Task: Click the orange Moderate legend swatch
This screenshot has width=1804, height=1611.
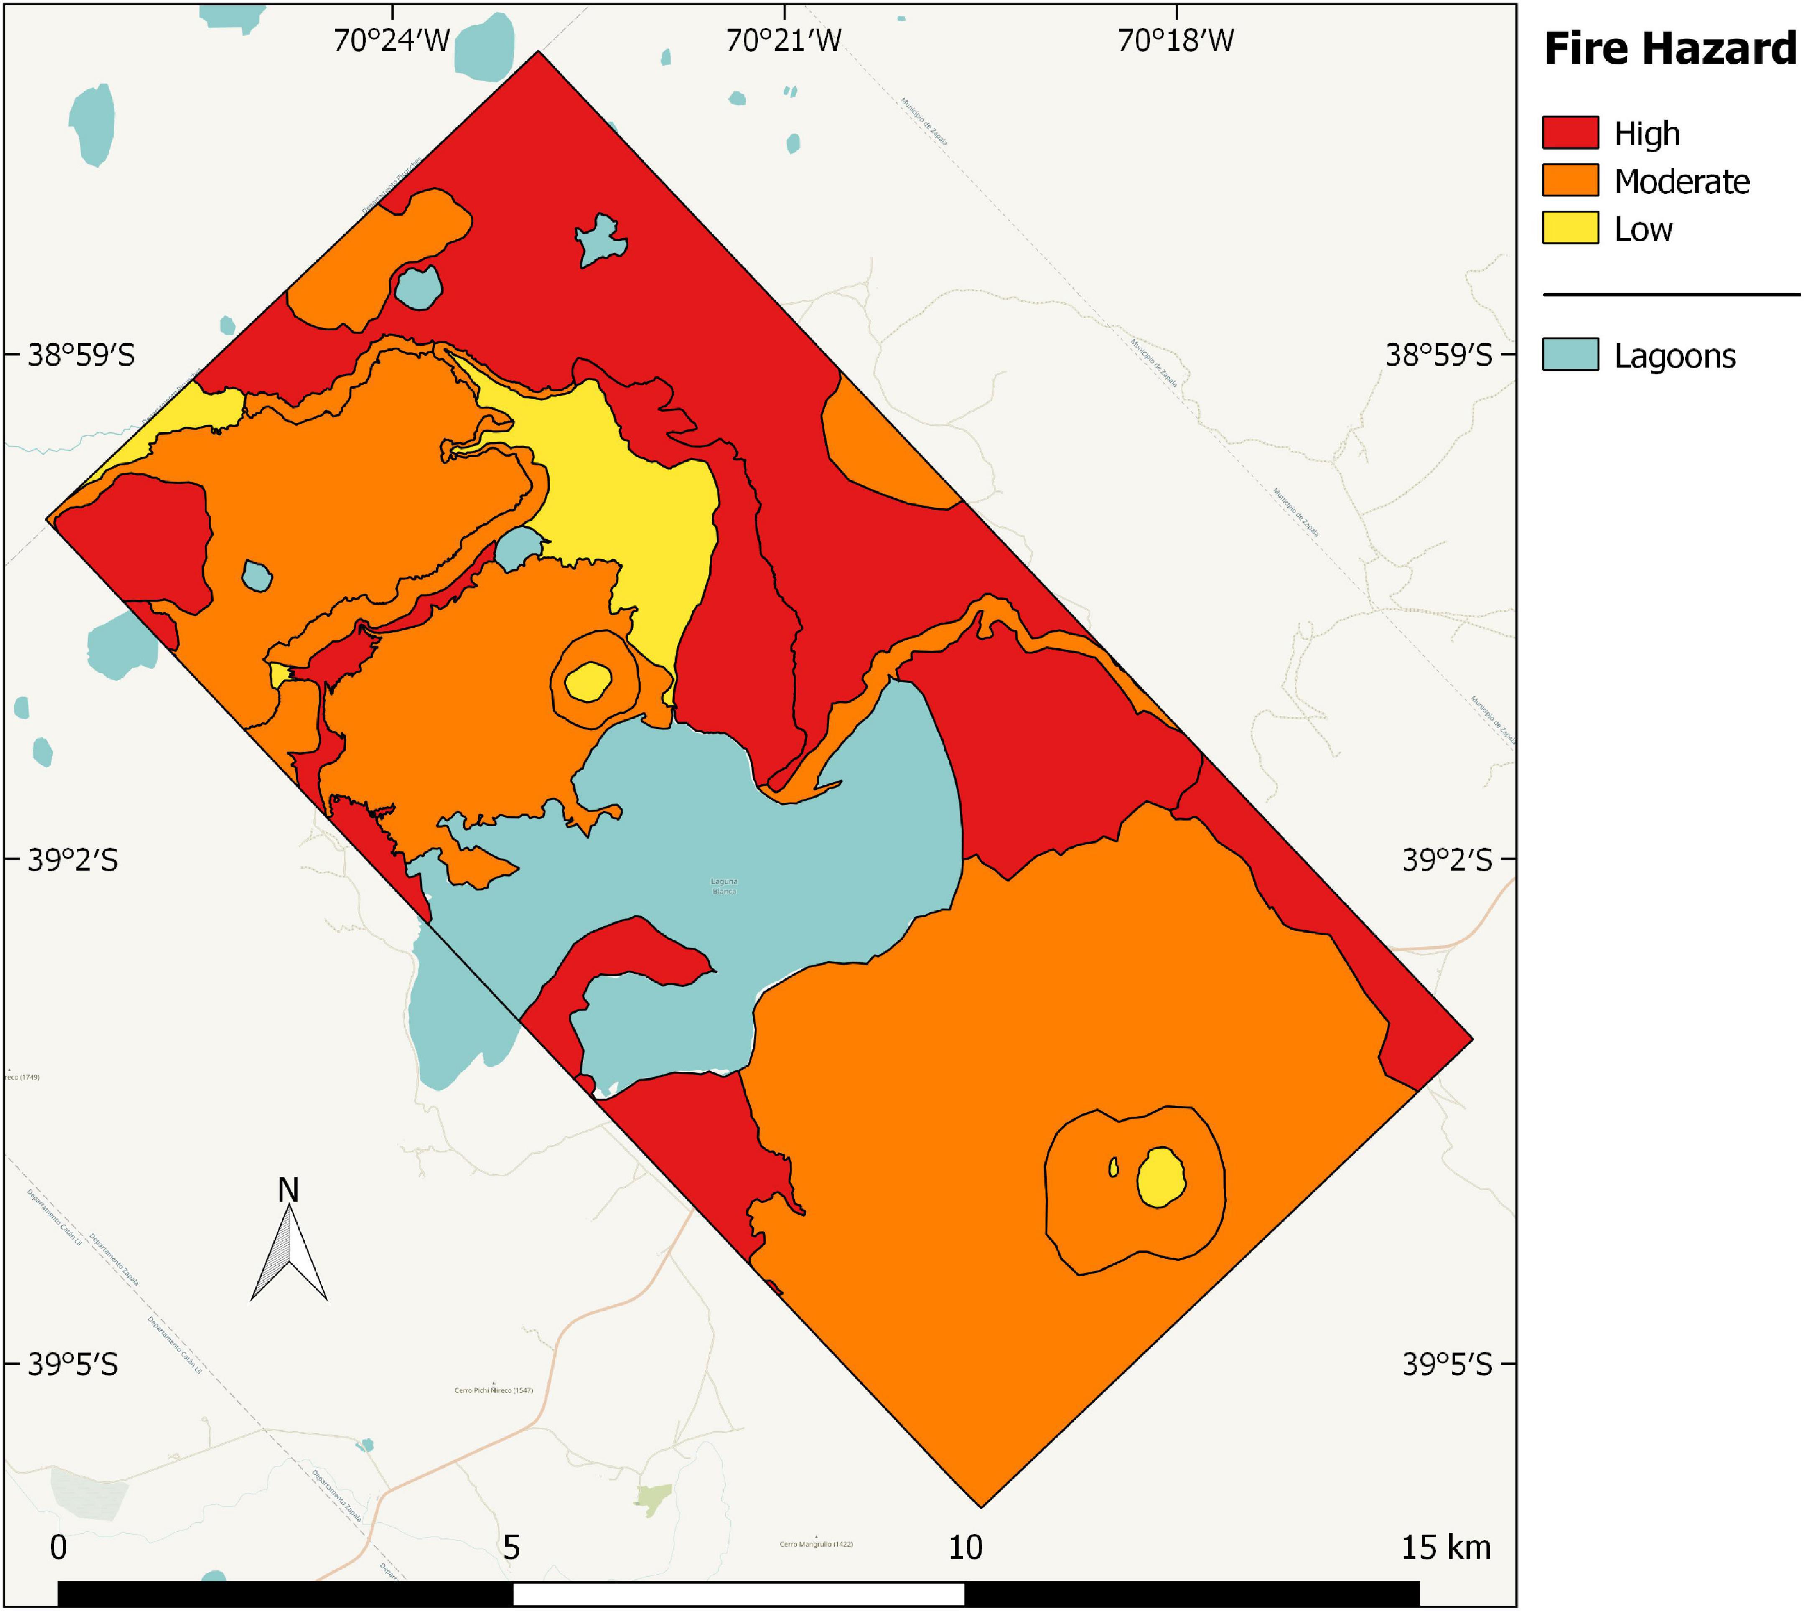Action: coord(1570,180)
